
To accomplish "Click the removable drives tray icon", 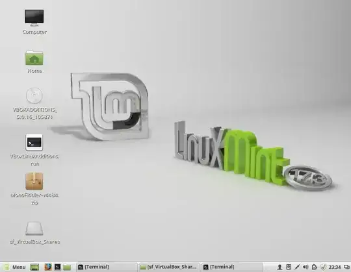I will (x=315, y=267).
